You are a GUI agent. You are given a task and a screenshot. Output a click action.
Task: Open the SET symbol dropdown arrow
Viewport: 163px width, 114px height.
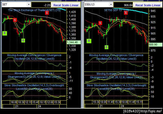(x=29, y=5)
